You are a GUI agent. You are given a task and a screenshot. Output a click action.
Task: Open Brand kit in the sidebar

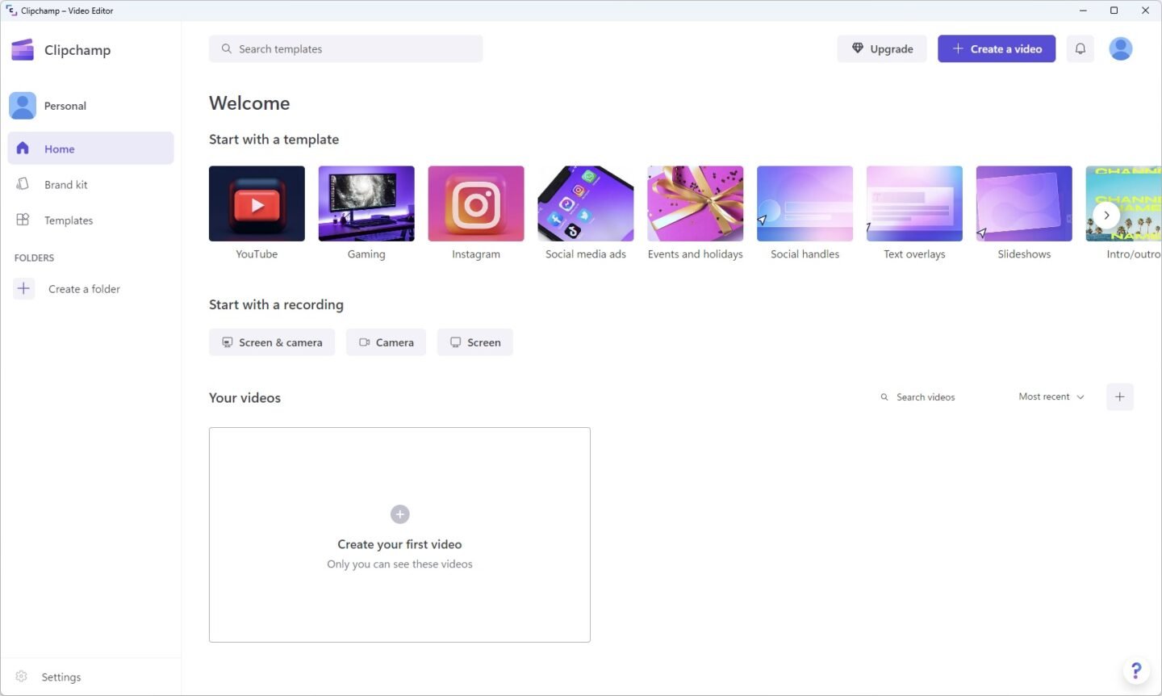coord(90,184)
